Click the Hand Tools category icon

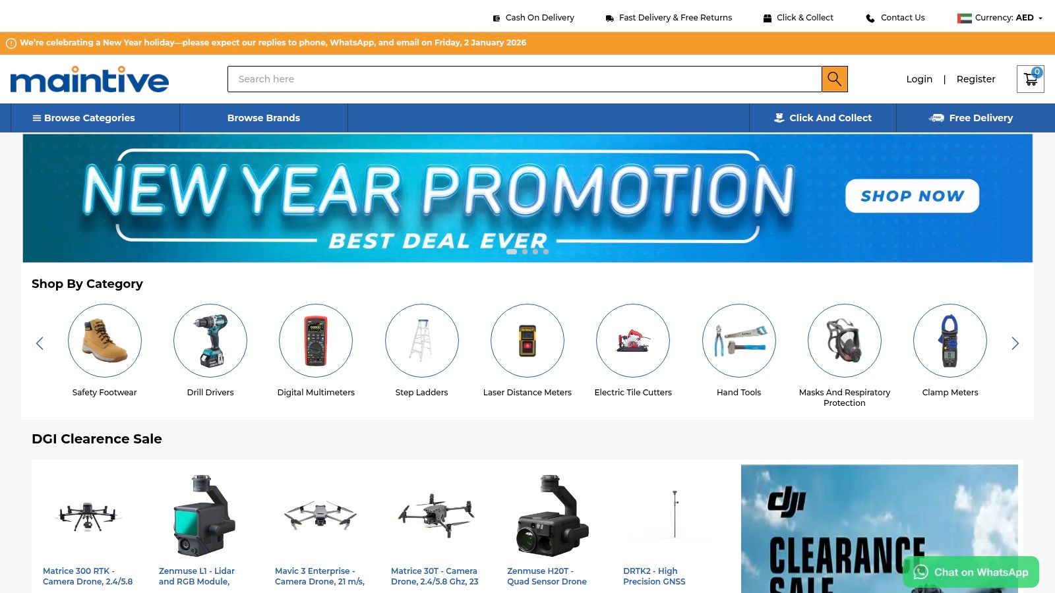click(739, 341)
